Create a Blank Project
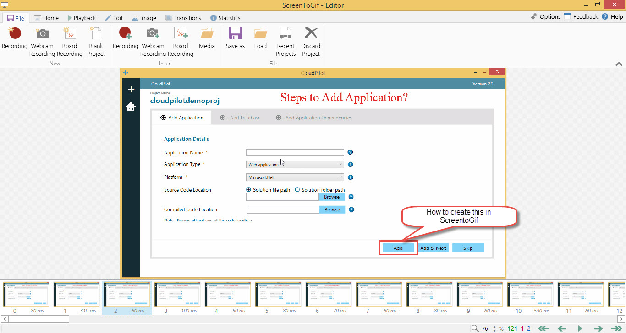The width and height of the screenshot is (626, 333). coord(96,41)
